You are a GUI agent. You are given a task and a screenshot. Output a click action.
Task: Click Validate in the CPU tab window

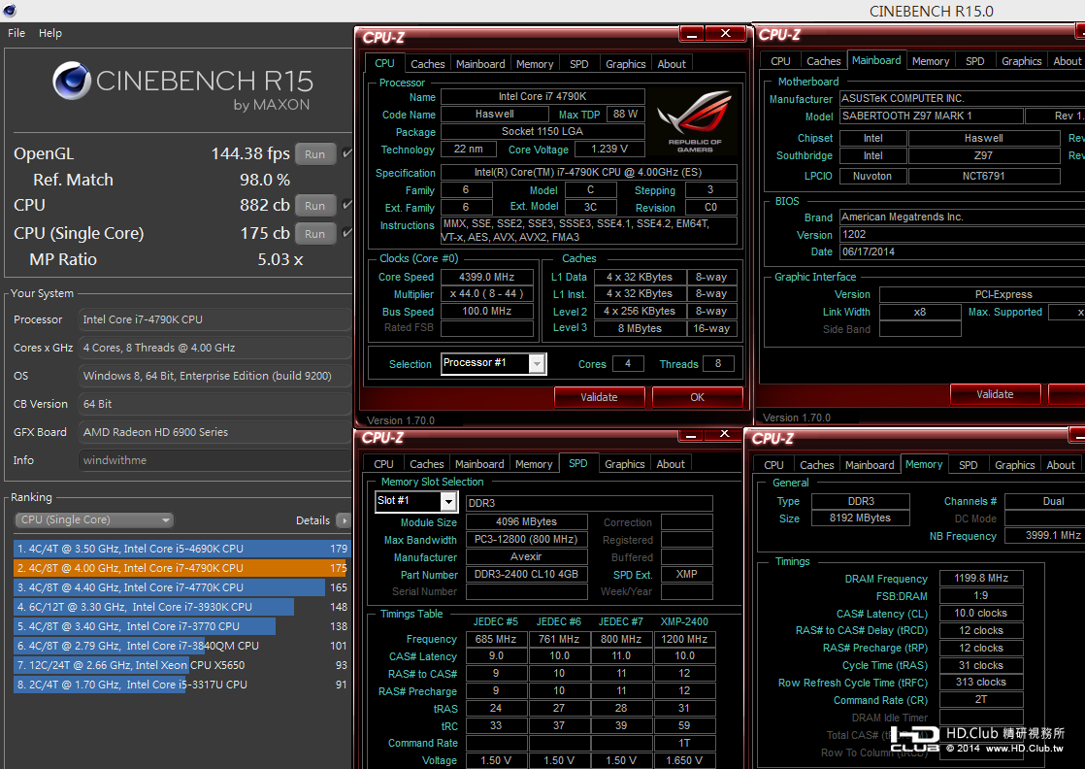pyautogui.click(x=599, y=397)
